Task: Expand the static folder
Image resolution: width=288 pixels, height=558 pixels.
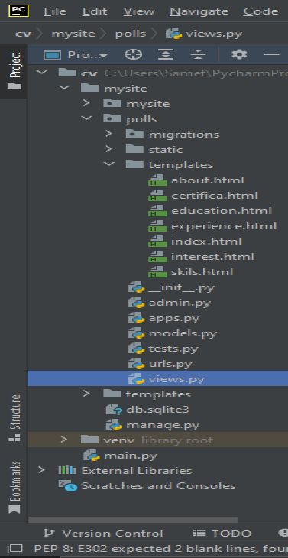Action: [108, 149]
